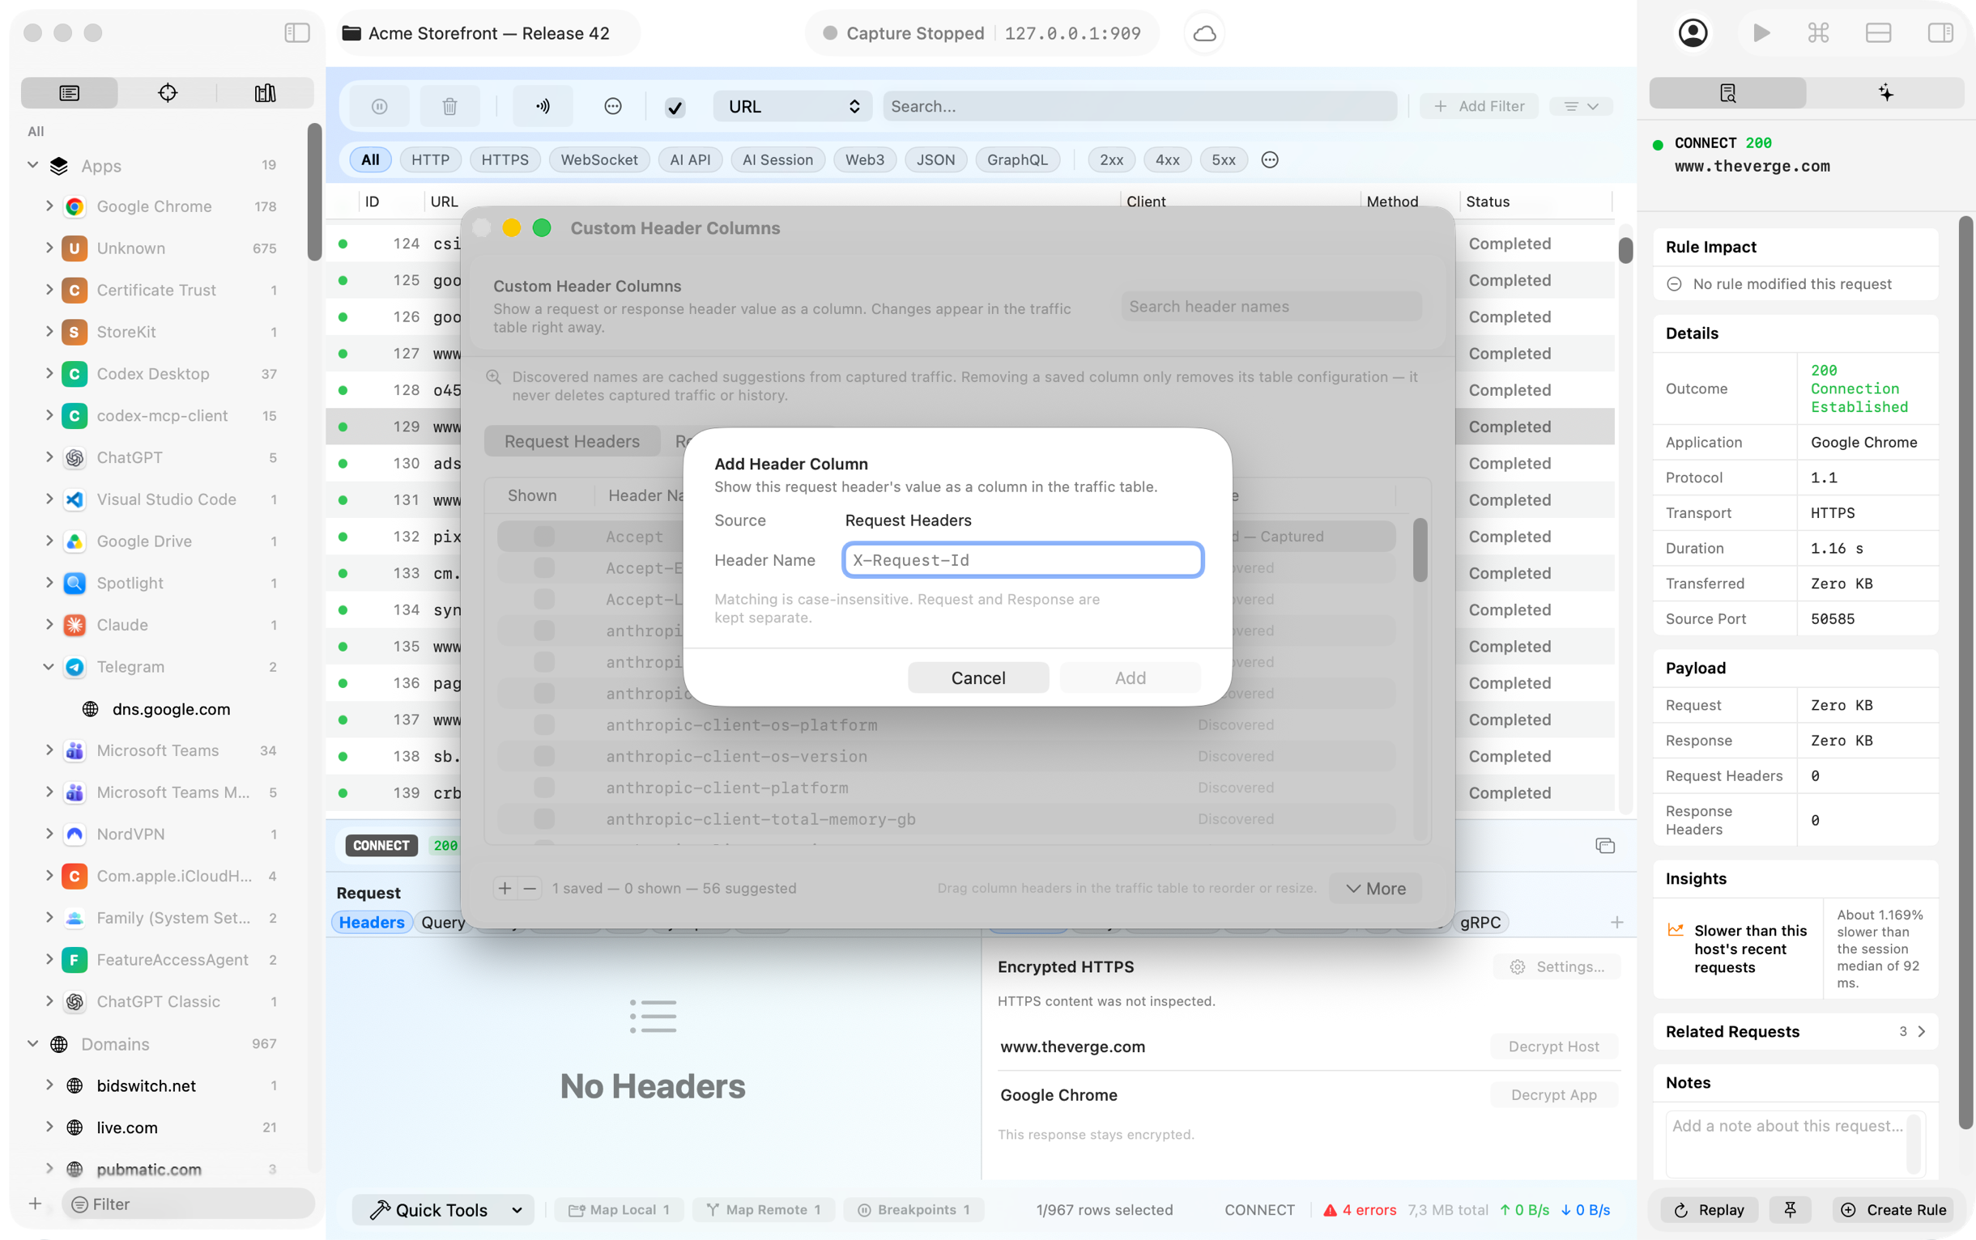Toggle Shown checkbox for anthropic-client-total-memory-gb
This screenshot has width=1976, height=1240.
(544, 818)
